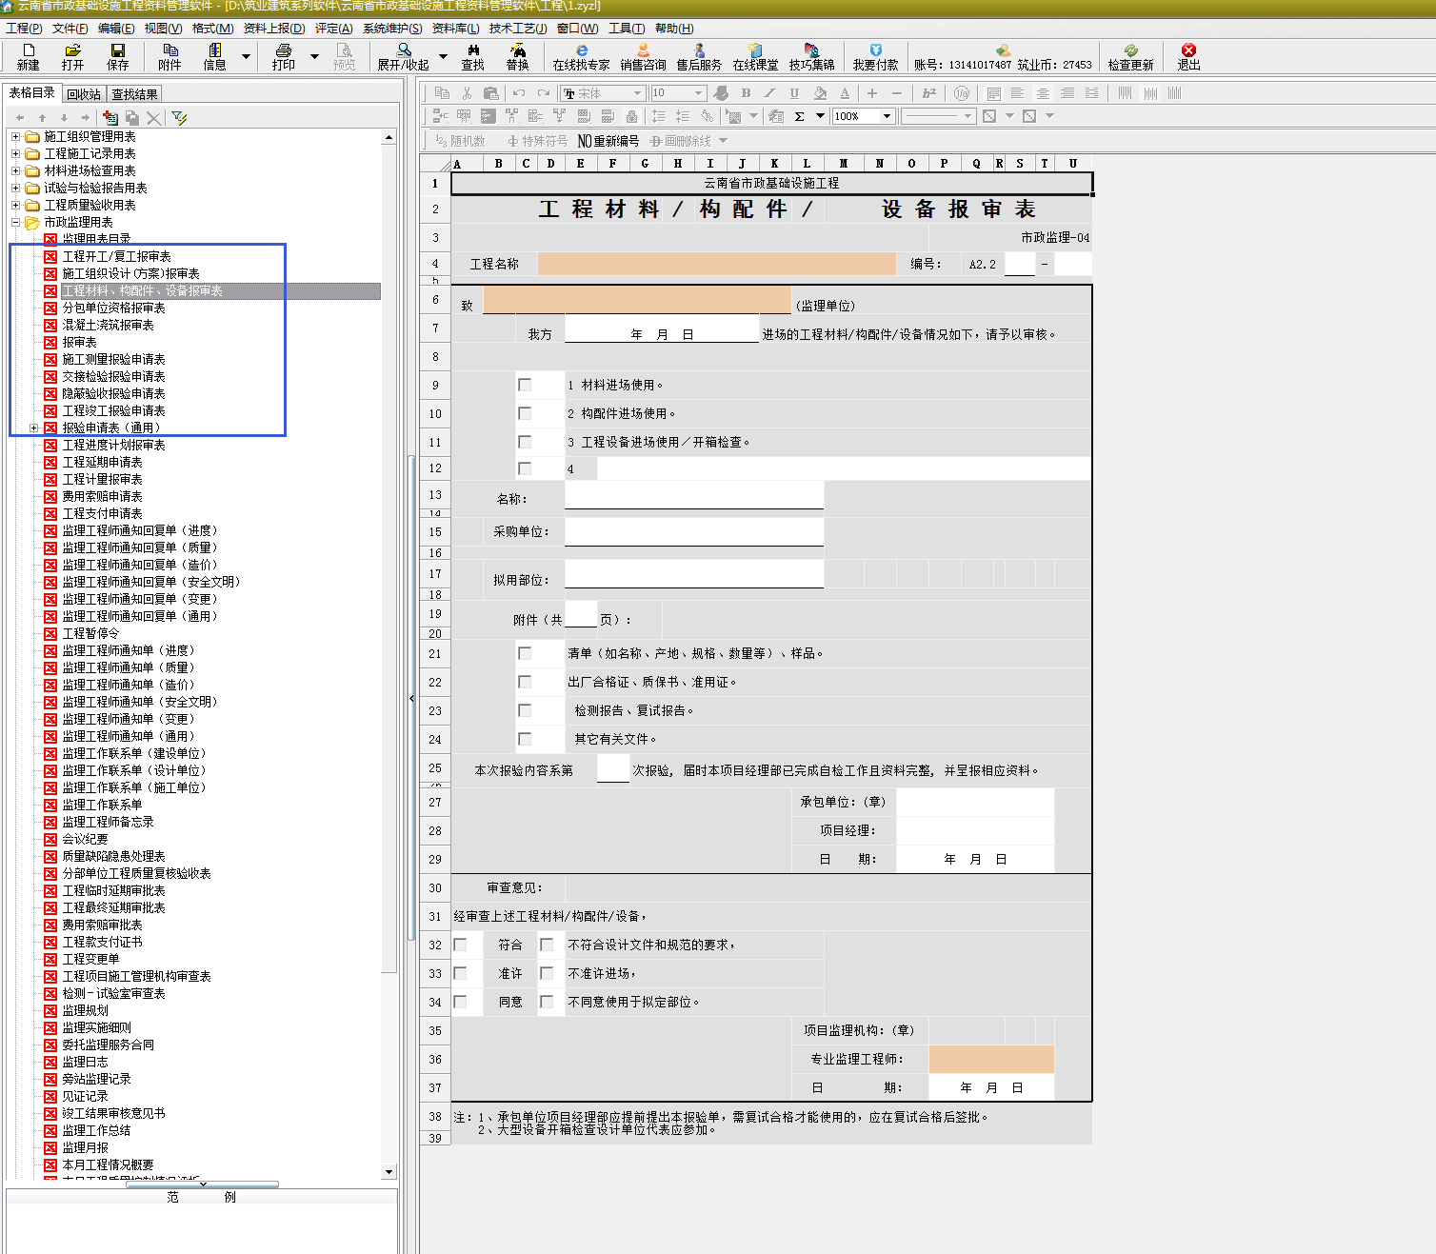Open the 工程(P) menu
1436x1254 pixels.
point(24,29)
